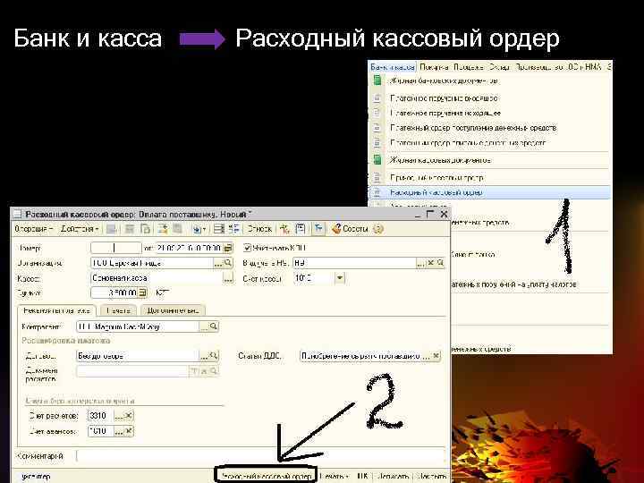This screenshot has height=483, width=644.
Task: Click ellipsis button of Вид учета НУ field
Action: [421, 263]
